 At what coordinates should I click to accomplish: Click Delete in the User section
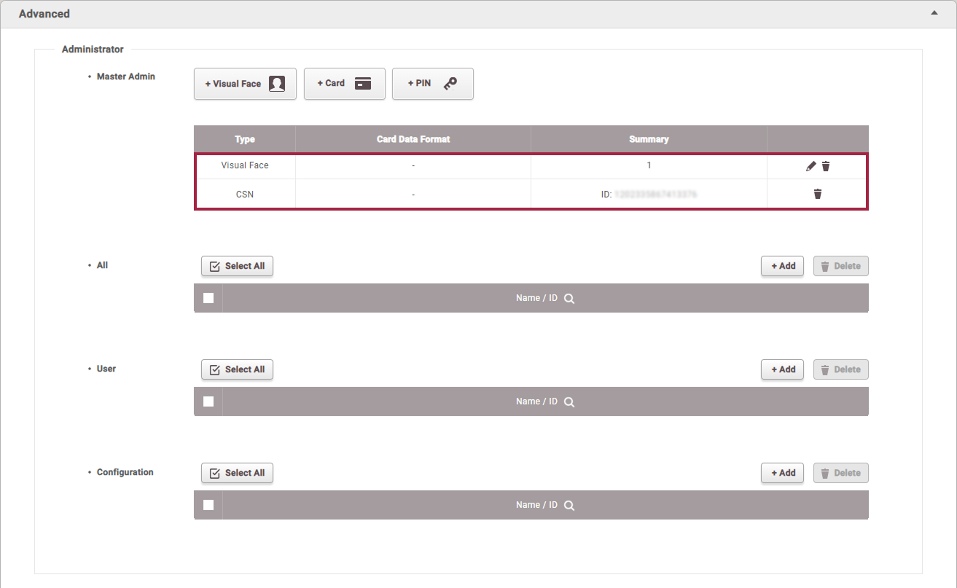click(840, 369)
